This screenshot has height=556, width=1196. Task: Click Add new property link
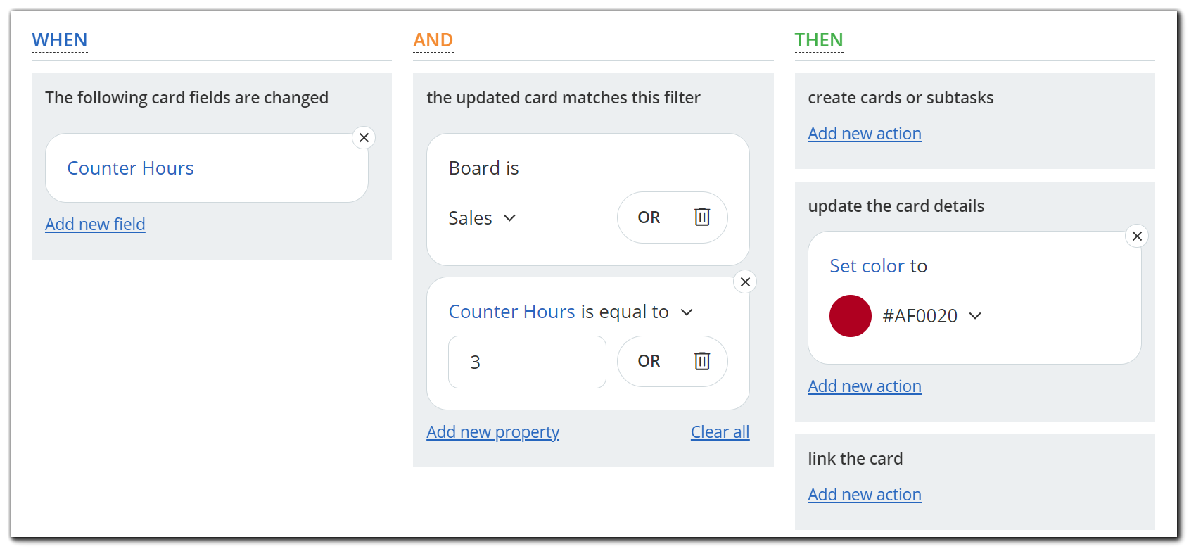(493, 432)
